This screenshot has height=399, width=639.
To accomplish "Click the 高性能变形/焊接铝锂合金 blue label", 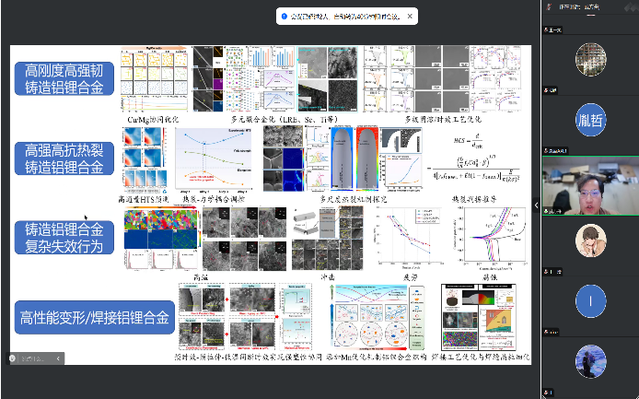I will click(96, 319).
